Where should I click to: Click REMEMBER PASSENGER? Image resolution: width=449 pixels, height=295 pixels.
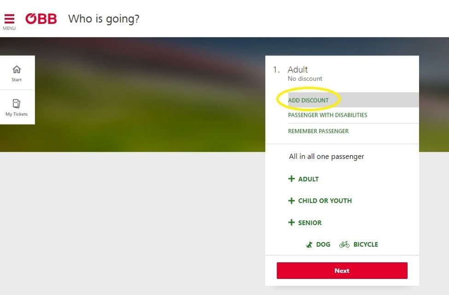pos(318,131)
